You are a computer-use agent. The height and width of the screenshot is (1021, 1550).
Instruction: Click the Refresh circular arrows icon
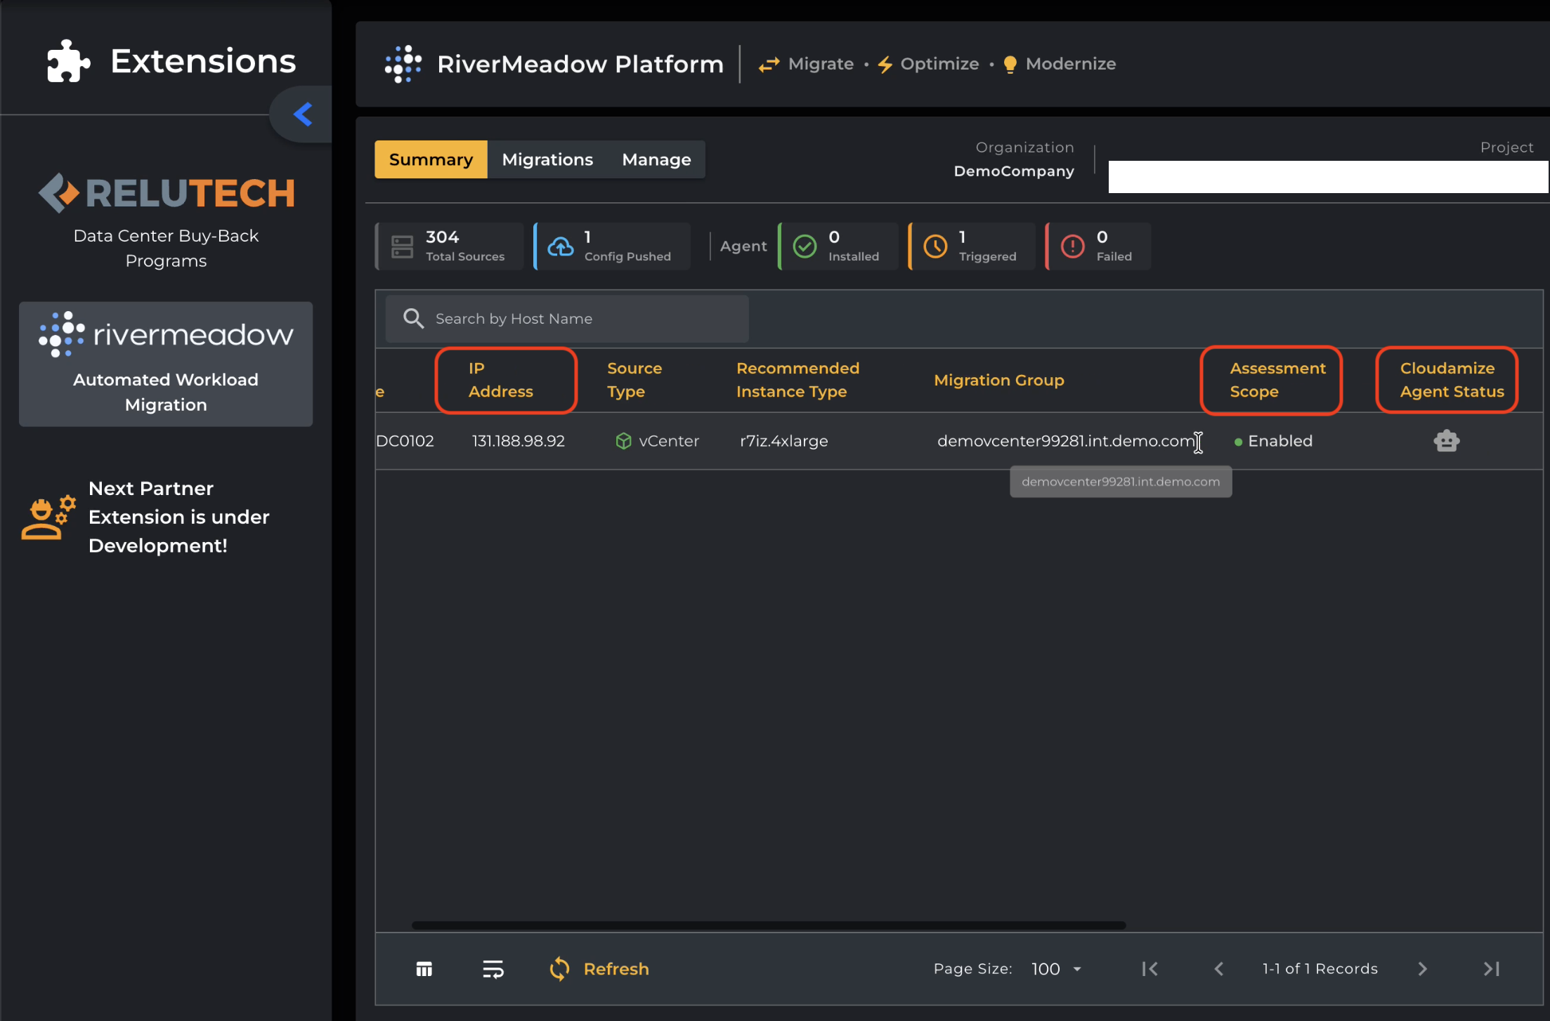559,969
